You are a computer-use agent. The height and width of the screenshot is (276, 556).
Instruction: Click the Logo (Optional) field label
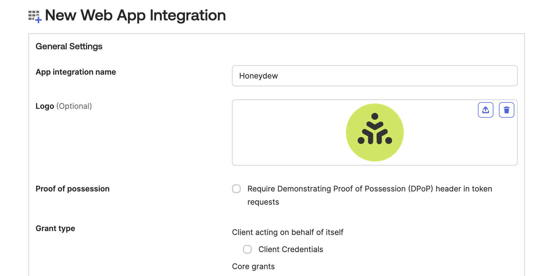[63, 106]
